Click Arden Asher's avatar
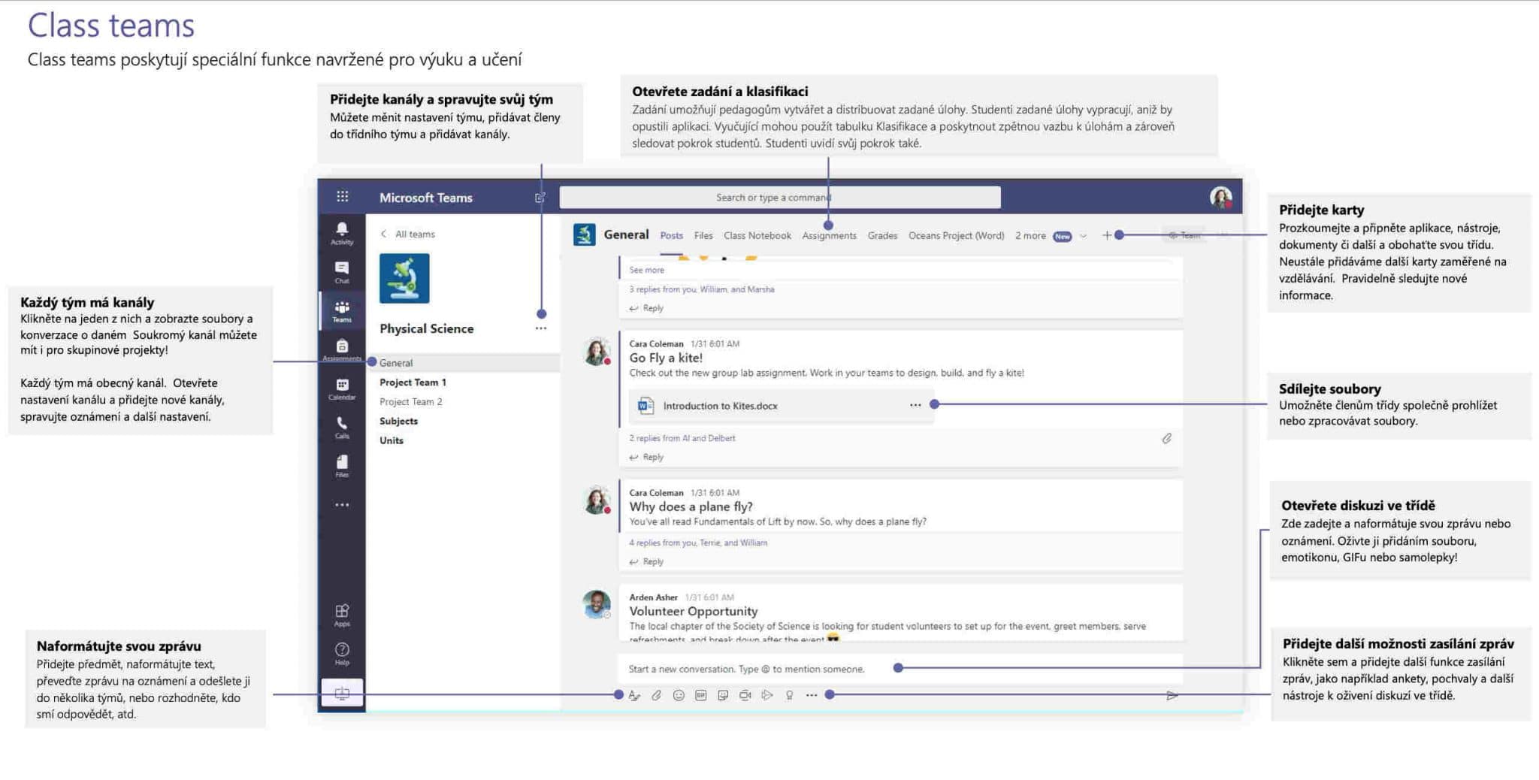Viewport: 1539px width, 780px height. tap(597, 604)
